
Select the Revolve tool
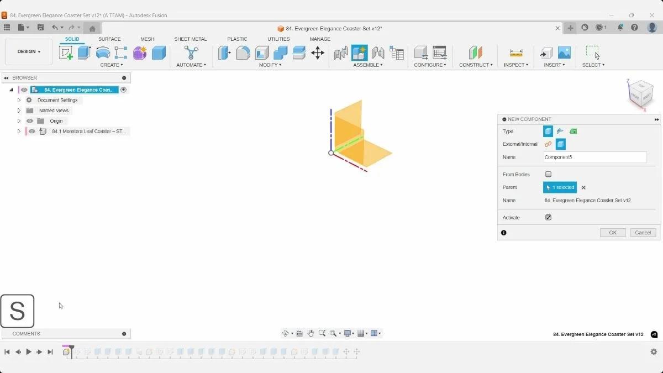(103, 52)
